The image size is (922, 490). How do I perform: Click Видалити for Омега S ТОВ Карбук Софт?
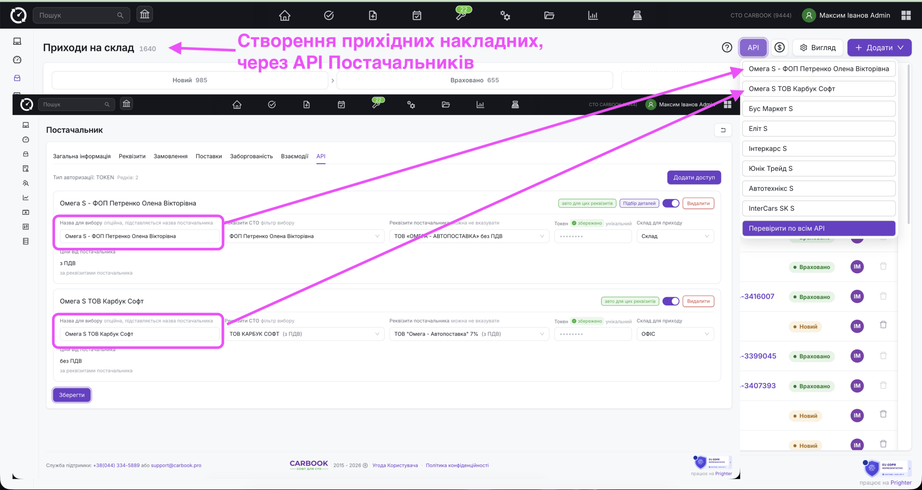coord(698,301)
